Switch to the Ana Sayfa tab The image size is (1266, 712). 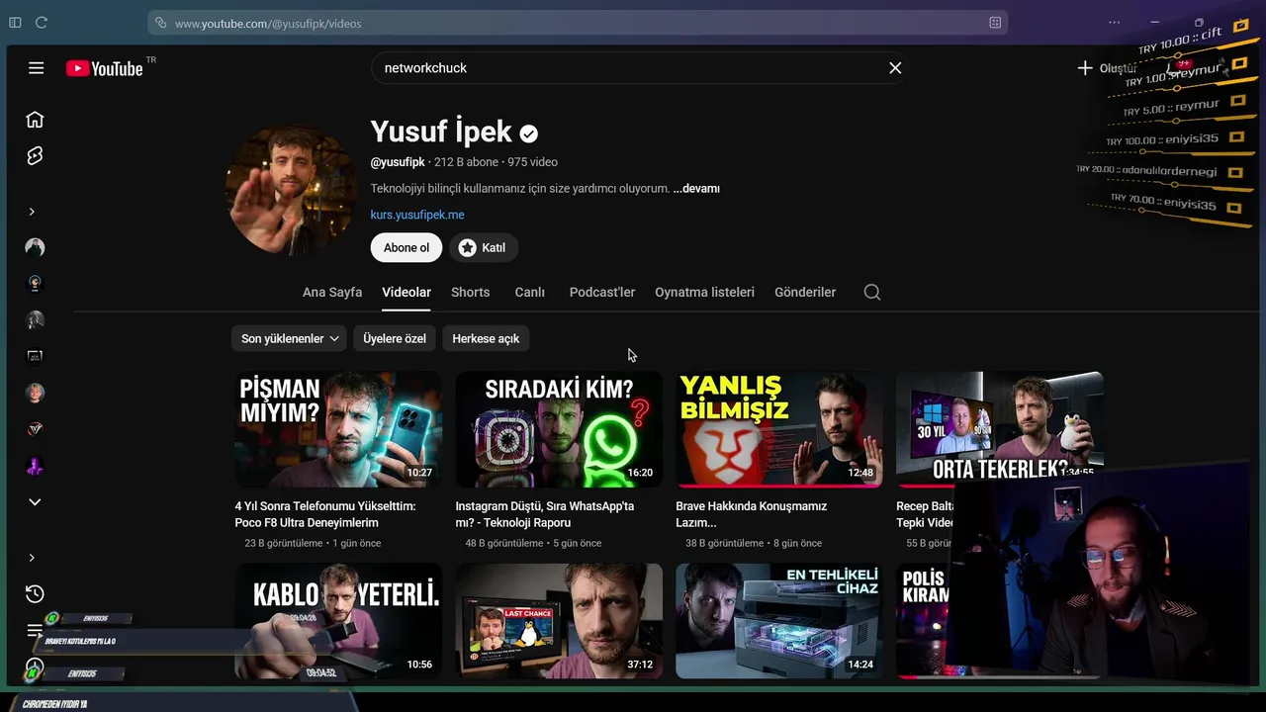click(x=332, y=292)
